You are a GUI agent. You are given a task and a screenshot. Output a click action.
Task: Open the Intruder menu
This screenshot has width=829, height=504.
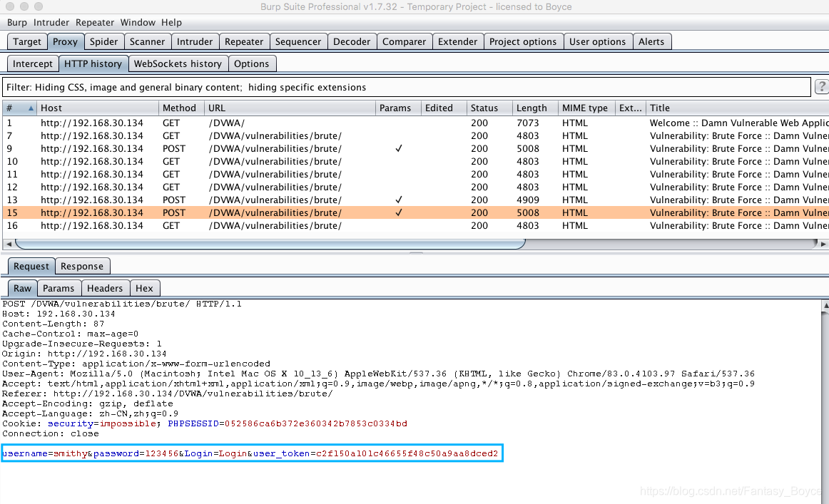pos(51,23)
